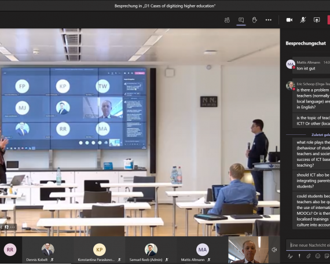Click the meeting title in the title bar
This screenshot has width=330, height=264.
click(165, 6)
